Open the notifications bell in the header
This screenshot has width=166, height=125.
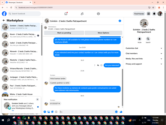pyautogui.click(x=154, y=14)
